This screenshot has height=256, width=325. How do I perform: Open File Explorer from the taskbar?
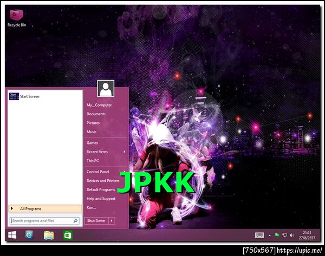[x=49, y=235]
